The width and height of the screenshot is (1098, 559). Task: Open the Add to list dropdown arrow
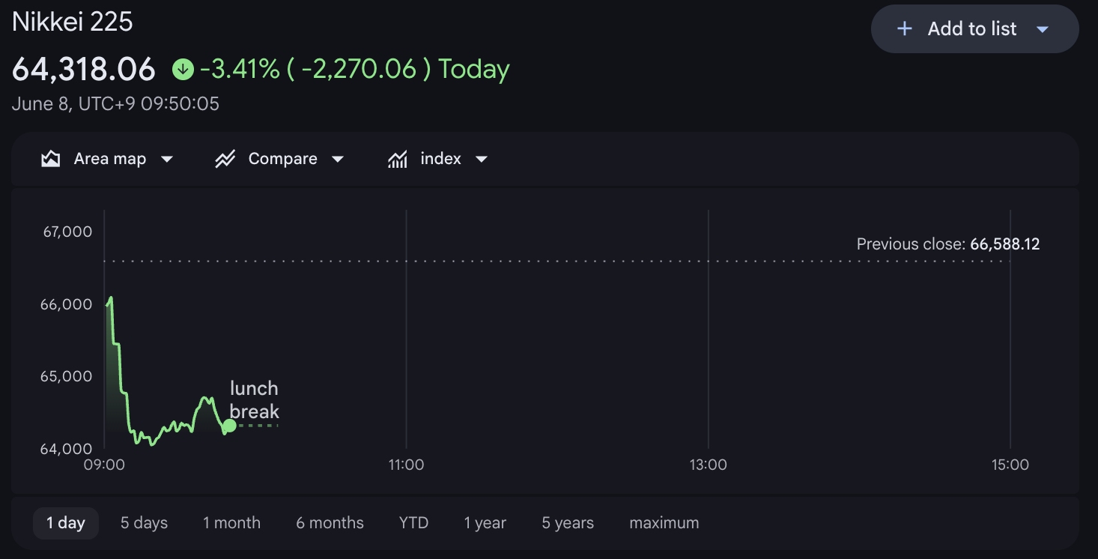tap(1042, 29)
